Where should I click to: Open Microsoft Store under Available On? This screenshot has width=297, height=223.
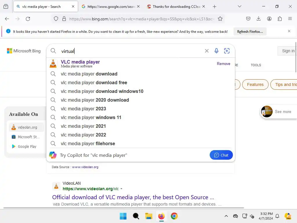(x=26, y=137)
